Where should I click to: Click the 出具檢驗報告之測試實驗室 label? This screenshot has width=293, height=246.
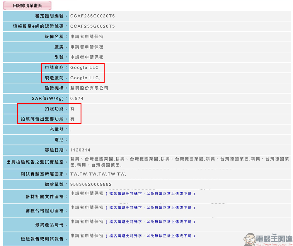37,162
